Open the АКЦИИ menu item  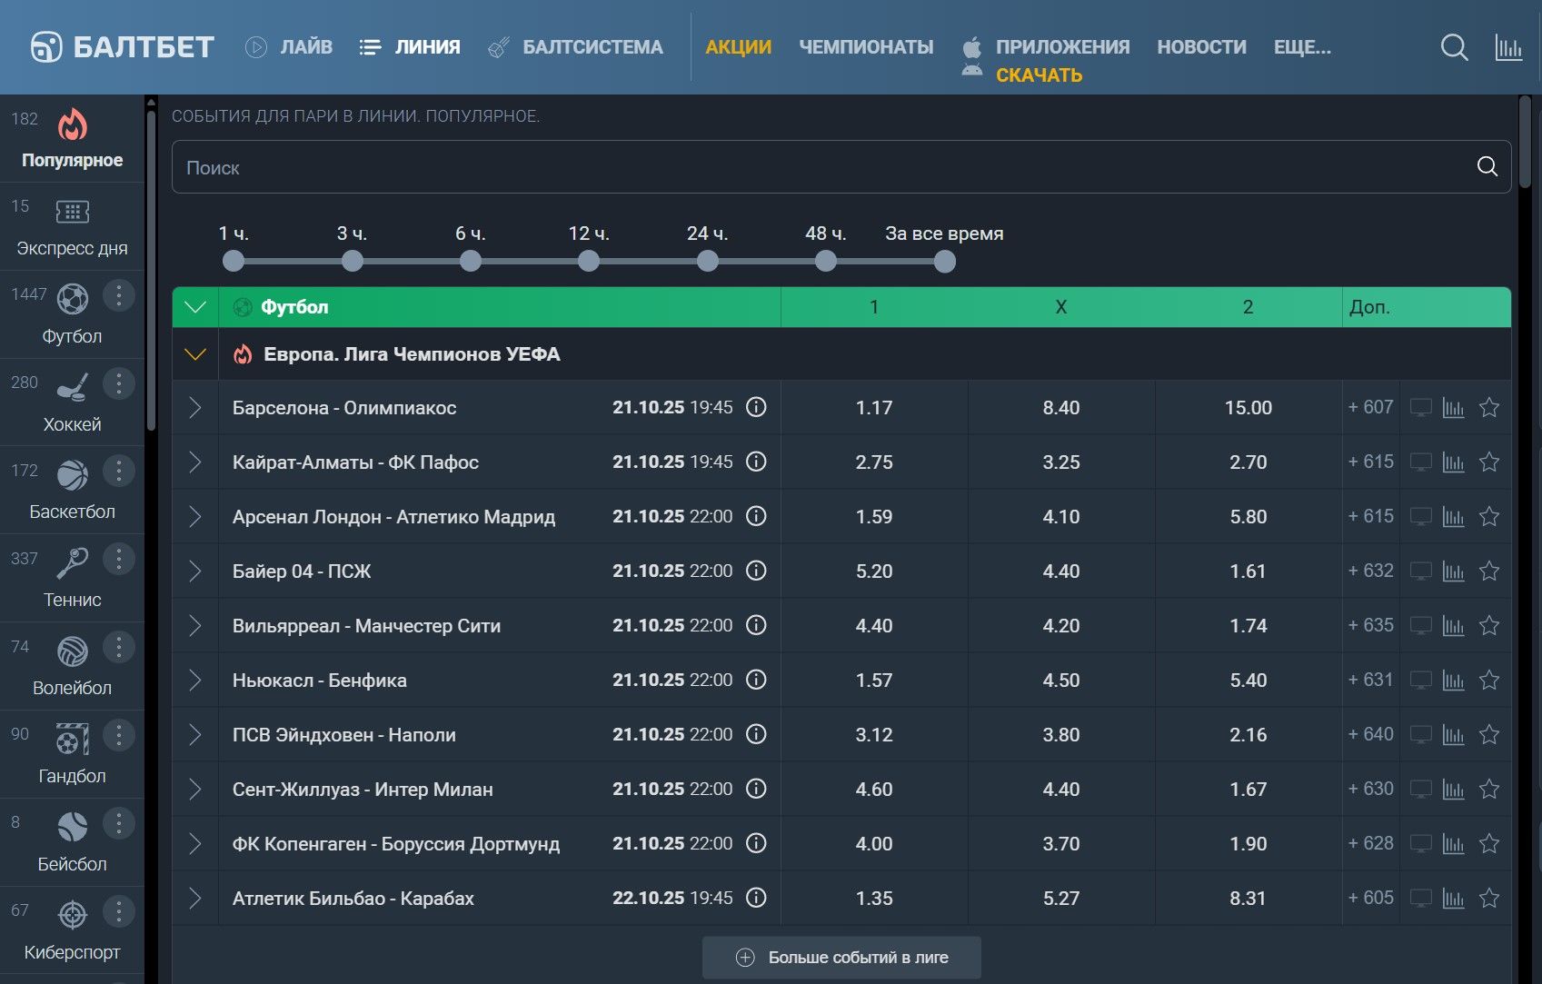coord(738,47)
